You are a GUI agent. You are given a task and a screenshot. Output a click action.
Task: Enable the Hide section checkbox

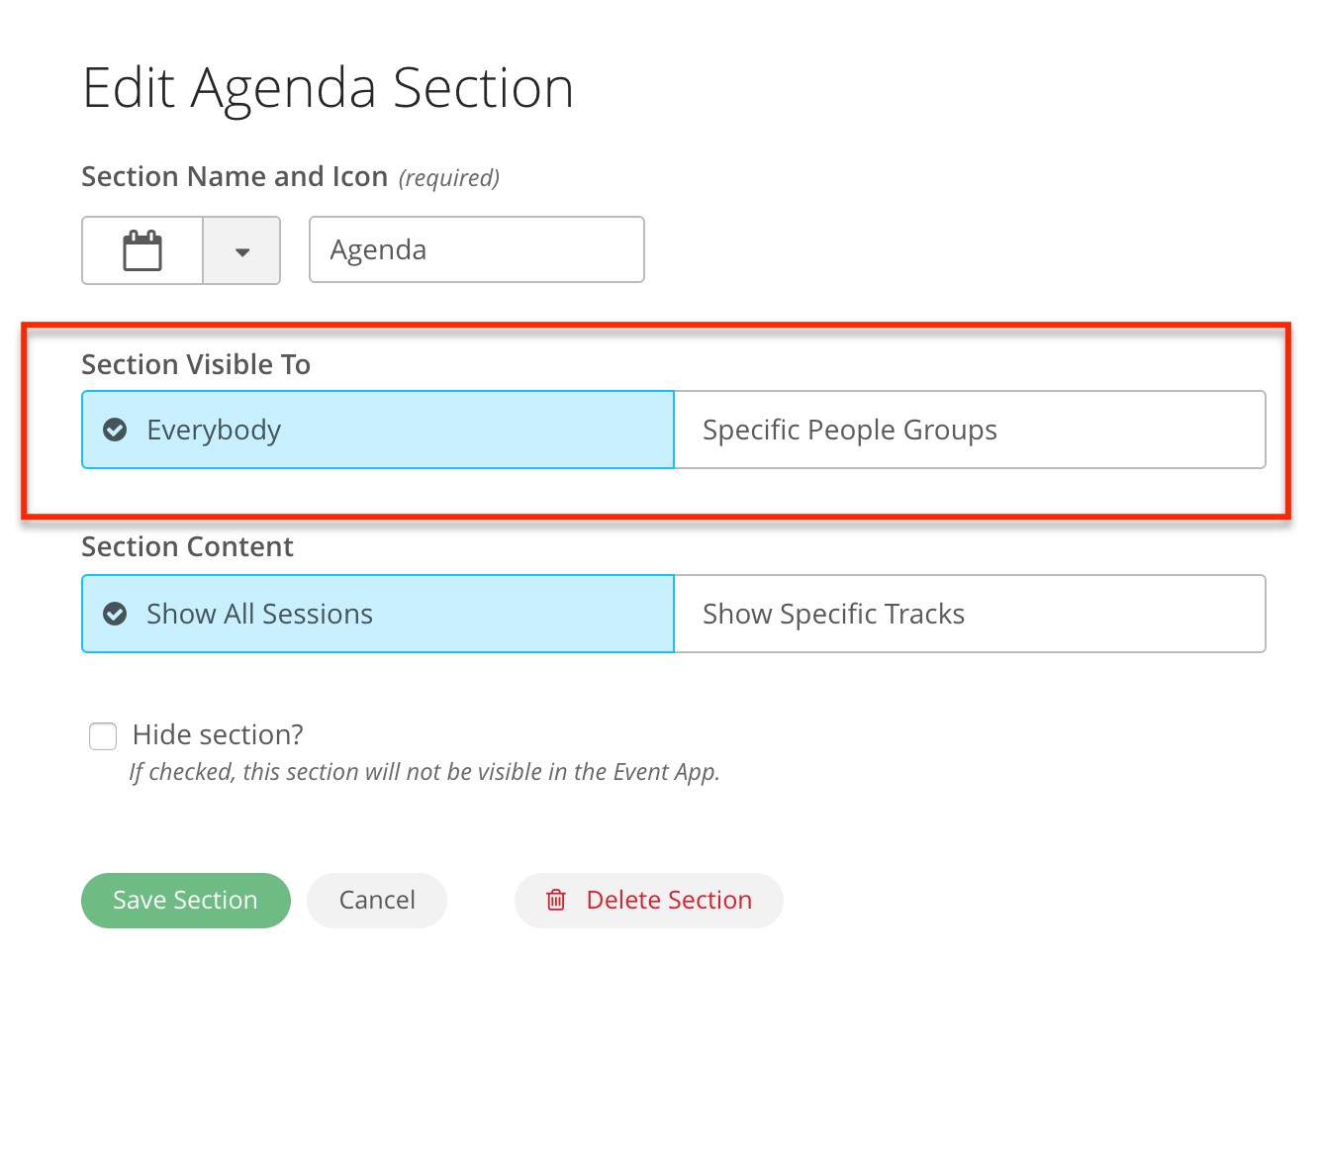(103, 736)
